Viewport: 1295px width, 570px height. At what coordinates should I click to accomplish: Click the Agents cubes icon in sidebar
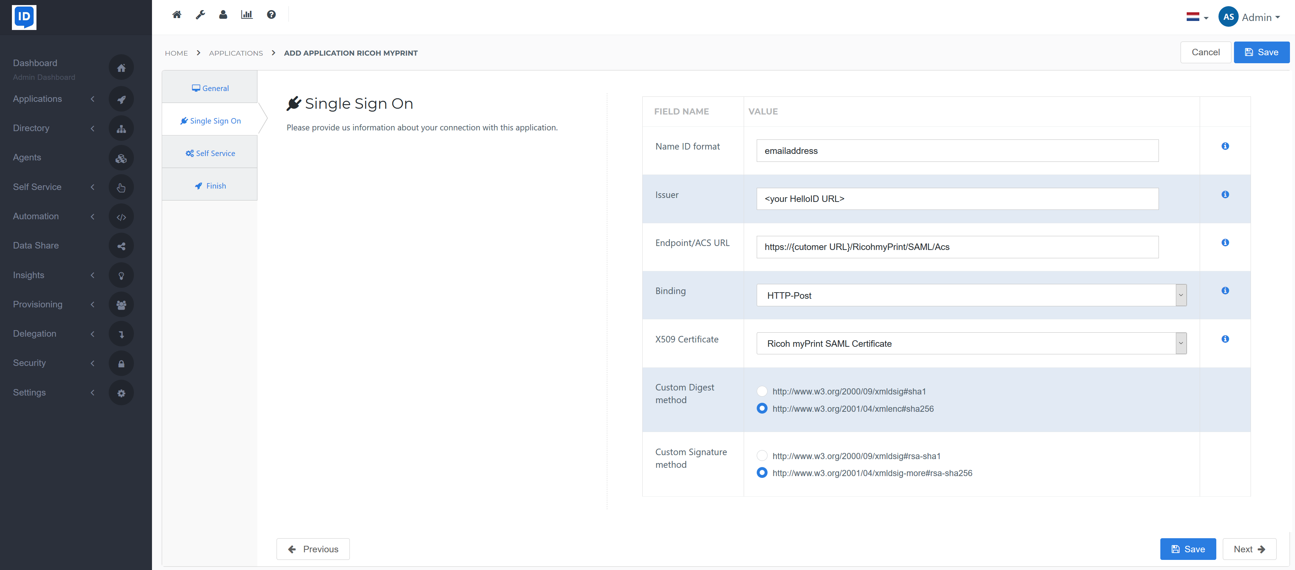(x=121, y=158)
